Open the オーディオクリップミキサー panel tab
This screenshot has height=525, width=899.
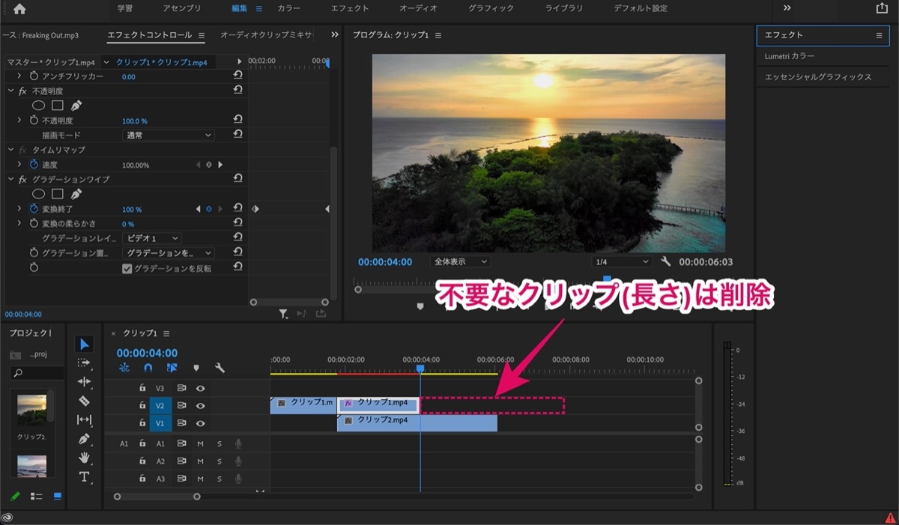click(x=267, y=35)
